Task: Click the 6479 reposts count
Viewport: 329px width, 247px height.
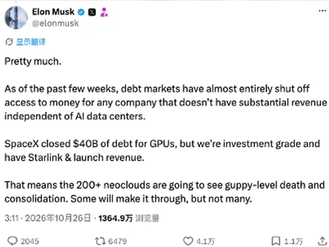Action: [x=118, y=241]
